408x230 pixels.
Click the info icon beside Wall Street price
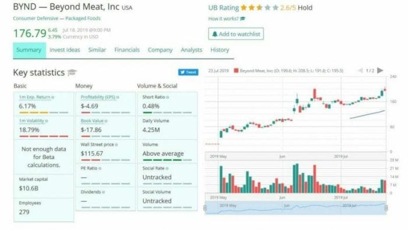tap(117, 145)
